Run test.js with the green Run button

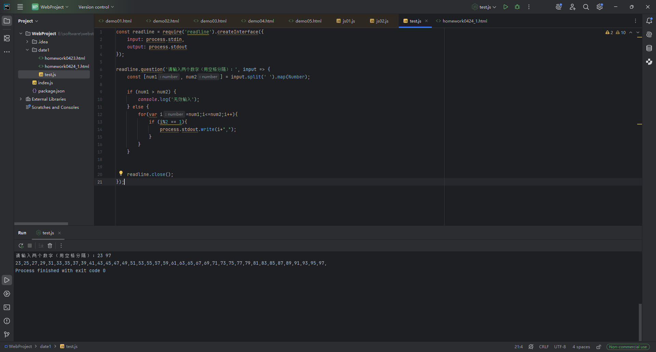[505, 7]
